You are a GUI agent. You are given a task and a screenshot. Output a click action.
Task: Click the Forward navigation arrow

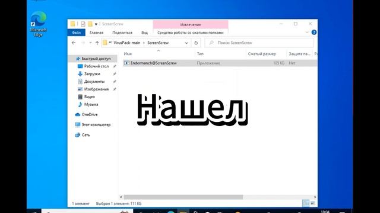(x=83, y=43)
